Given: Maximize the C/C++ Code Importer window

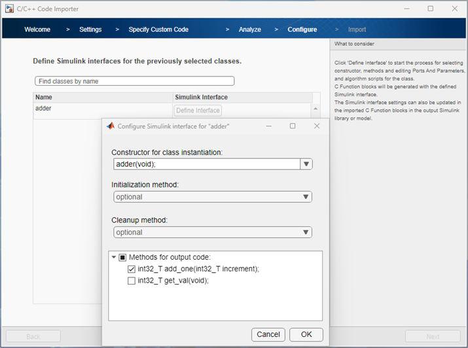Looking at the screenshot, I should (x=430, y=9).
